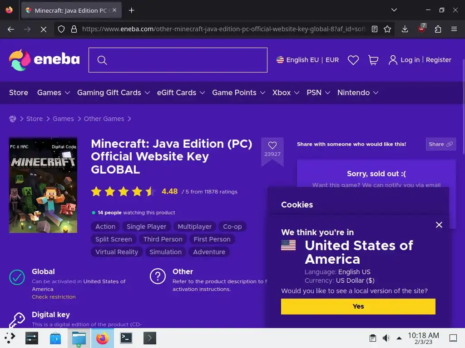Viewport: 465px width, 348px height.
Task: Select the Co-op tag
Action: point(232,227)
